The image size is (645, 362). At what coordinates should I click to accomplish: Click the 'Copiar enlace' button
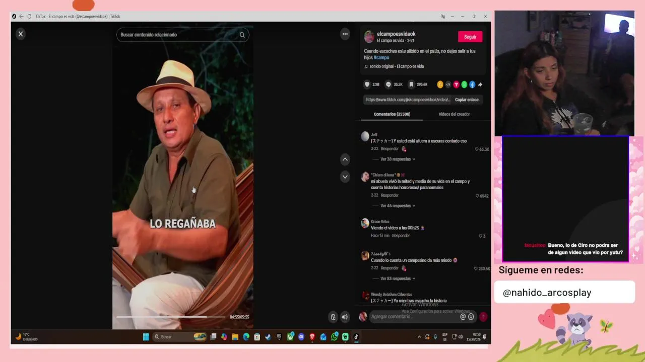(x=467, y=100)
